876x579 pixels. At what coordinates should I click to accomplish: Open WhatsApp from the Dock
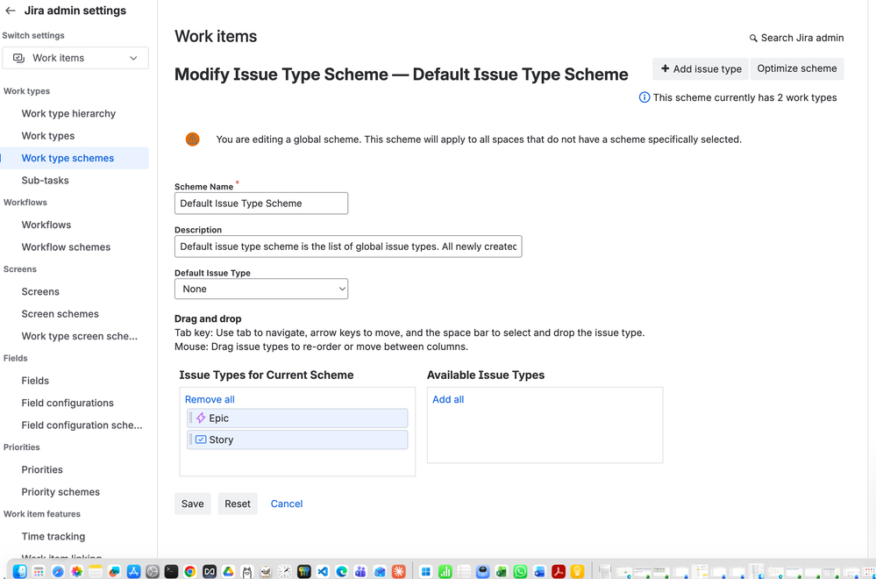pyautogui.click(x=521, y=571)
